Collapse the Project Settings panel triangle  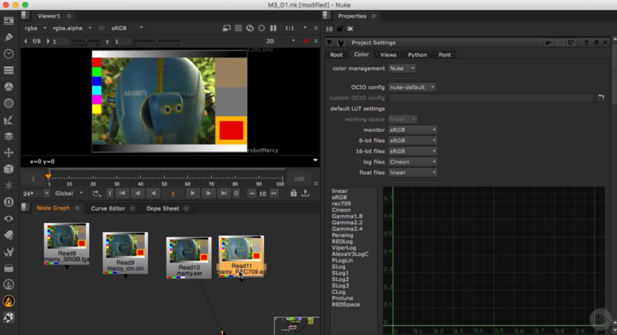pyautogui.click(x=329, y=42)
